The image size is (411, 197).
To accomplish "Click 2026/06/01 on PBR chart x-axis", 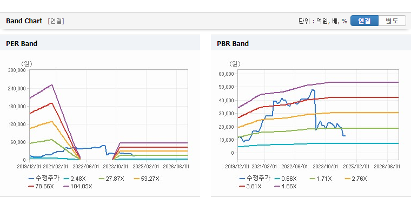I will coord(387,167).
